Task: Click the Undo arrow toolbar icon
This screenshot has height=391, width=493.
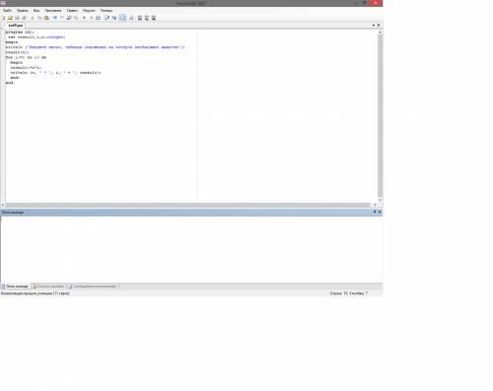Action: click(54, 18)
